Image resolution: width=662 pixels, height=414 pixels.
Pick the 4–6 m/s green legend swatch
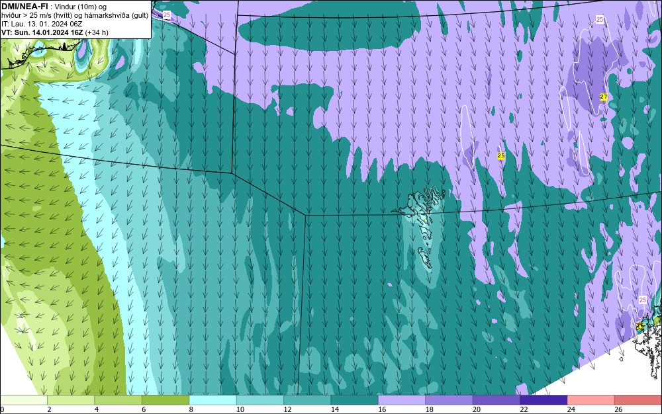(x=118, y=400)
